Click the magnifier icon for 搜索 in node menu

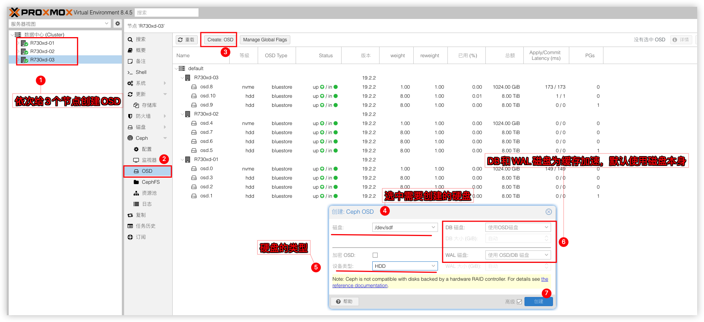[x=130, y=39]
